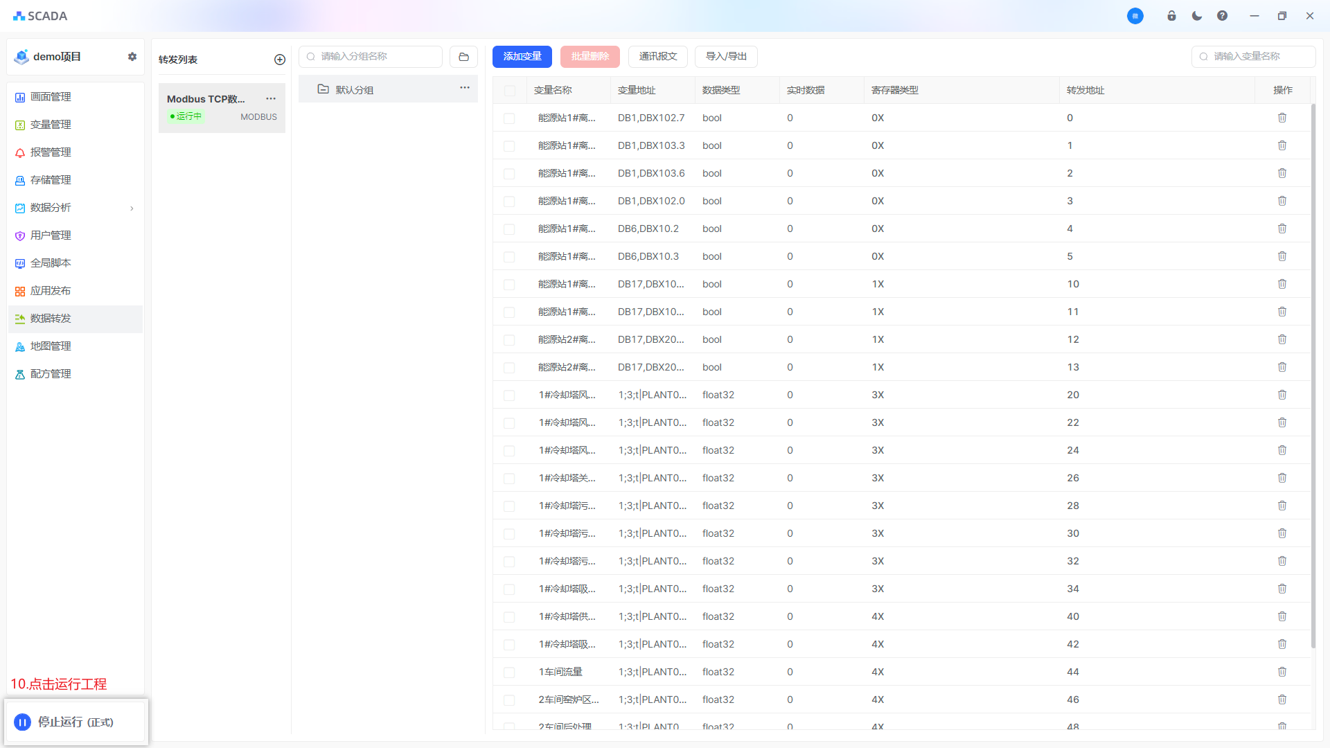
Task: Click the lock icon in title bar
Action: pos(1171,16)
